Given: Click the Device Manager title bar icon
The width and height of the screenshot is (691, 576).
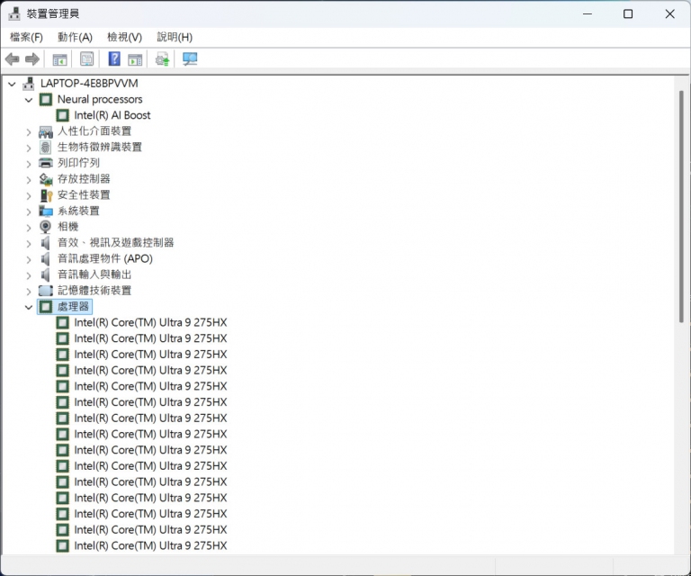Looking at the screenshot, I should tap(14, 13).
